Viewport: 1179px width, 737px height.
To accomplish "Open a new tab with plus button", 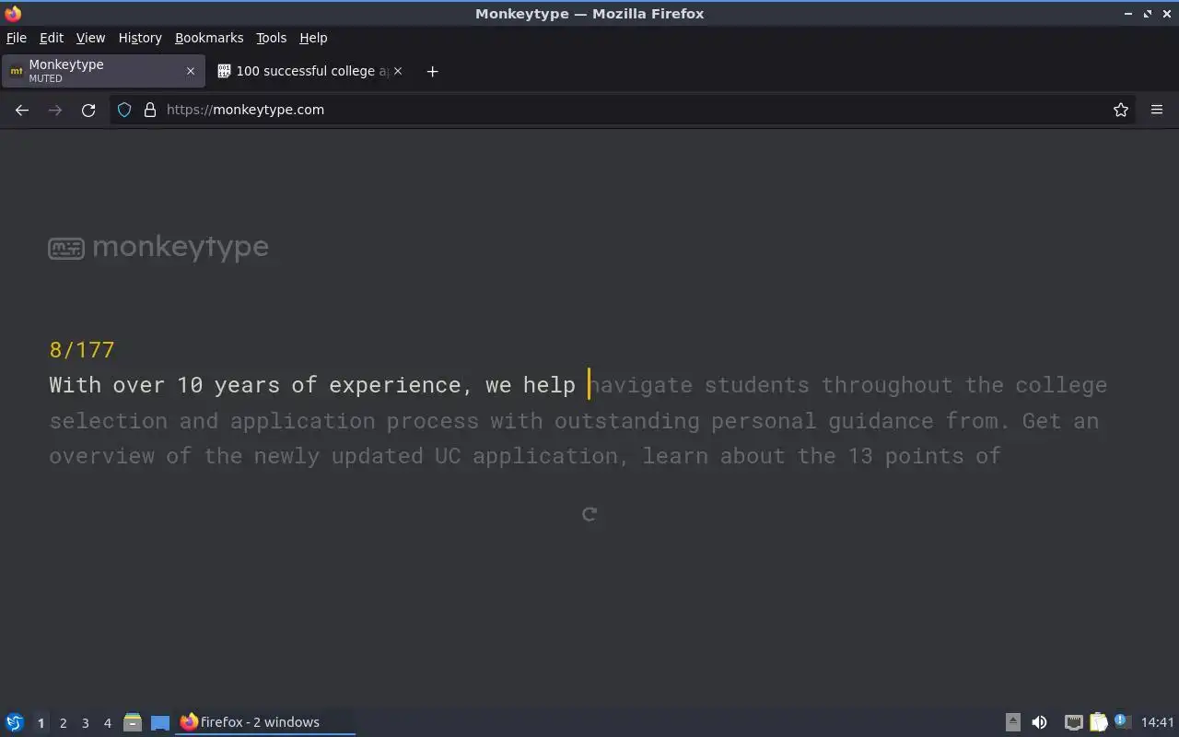I will pos(432,71).
